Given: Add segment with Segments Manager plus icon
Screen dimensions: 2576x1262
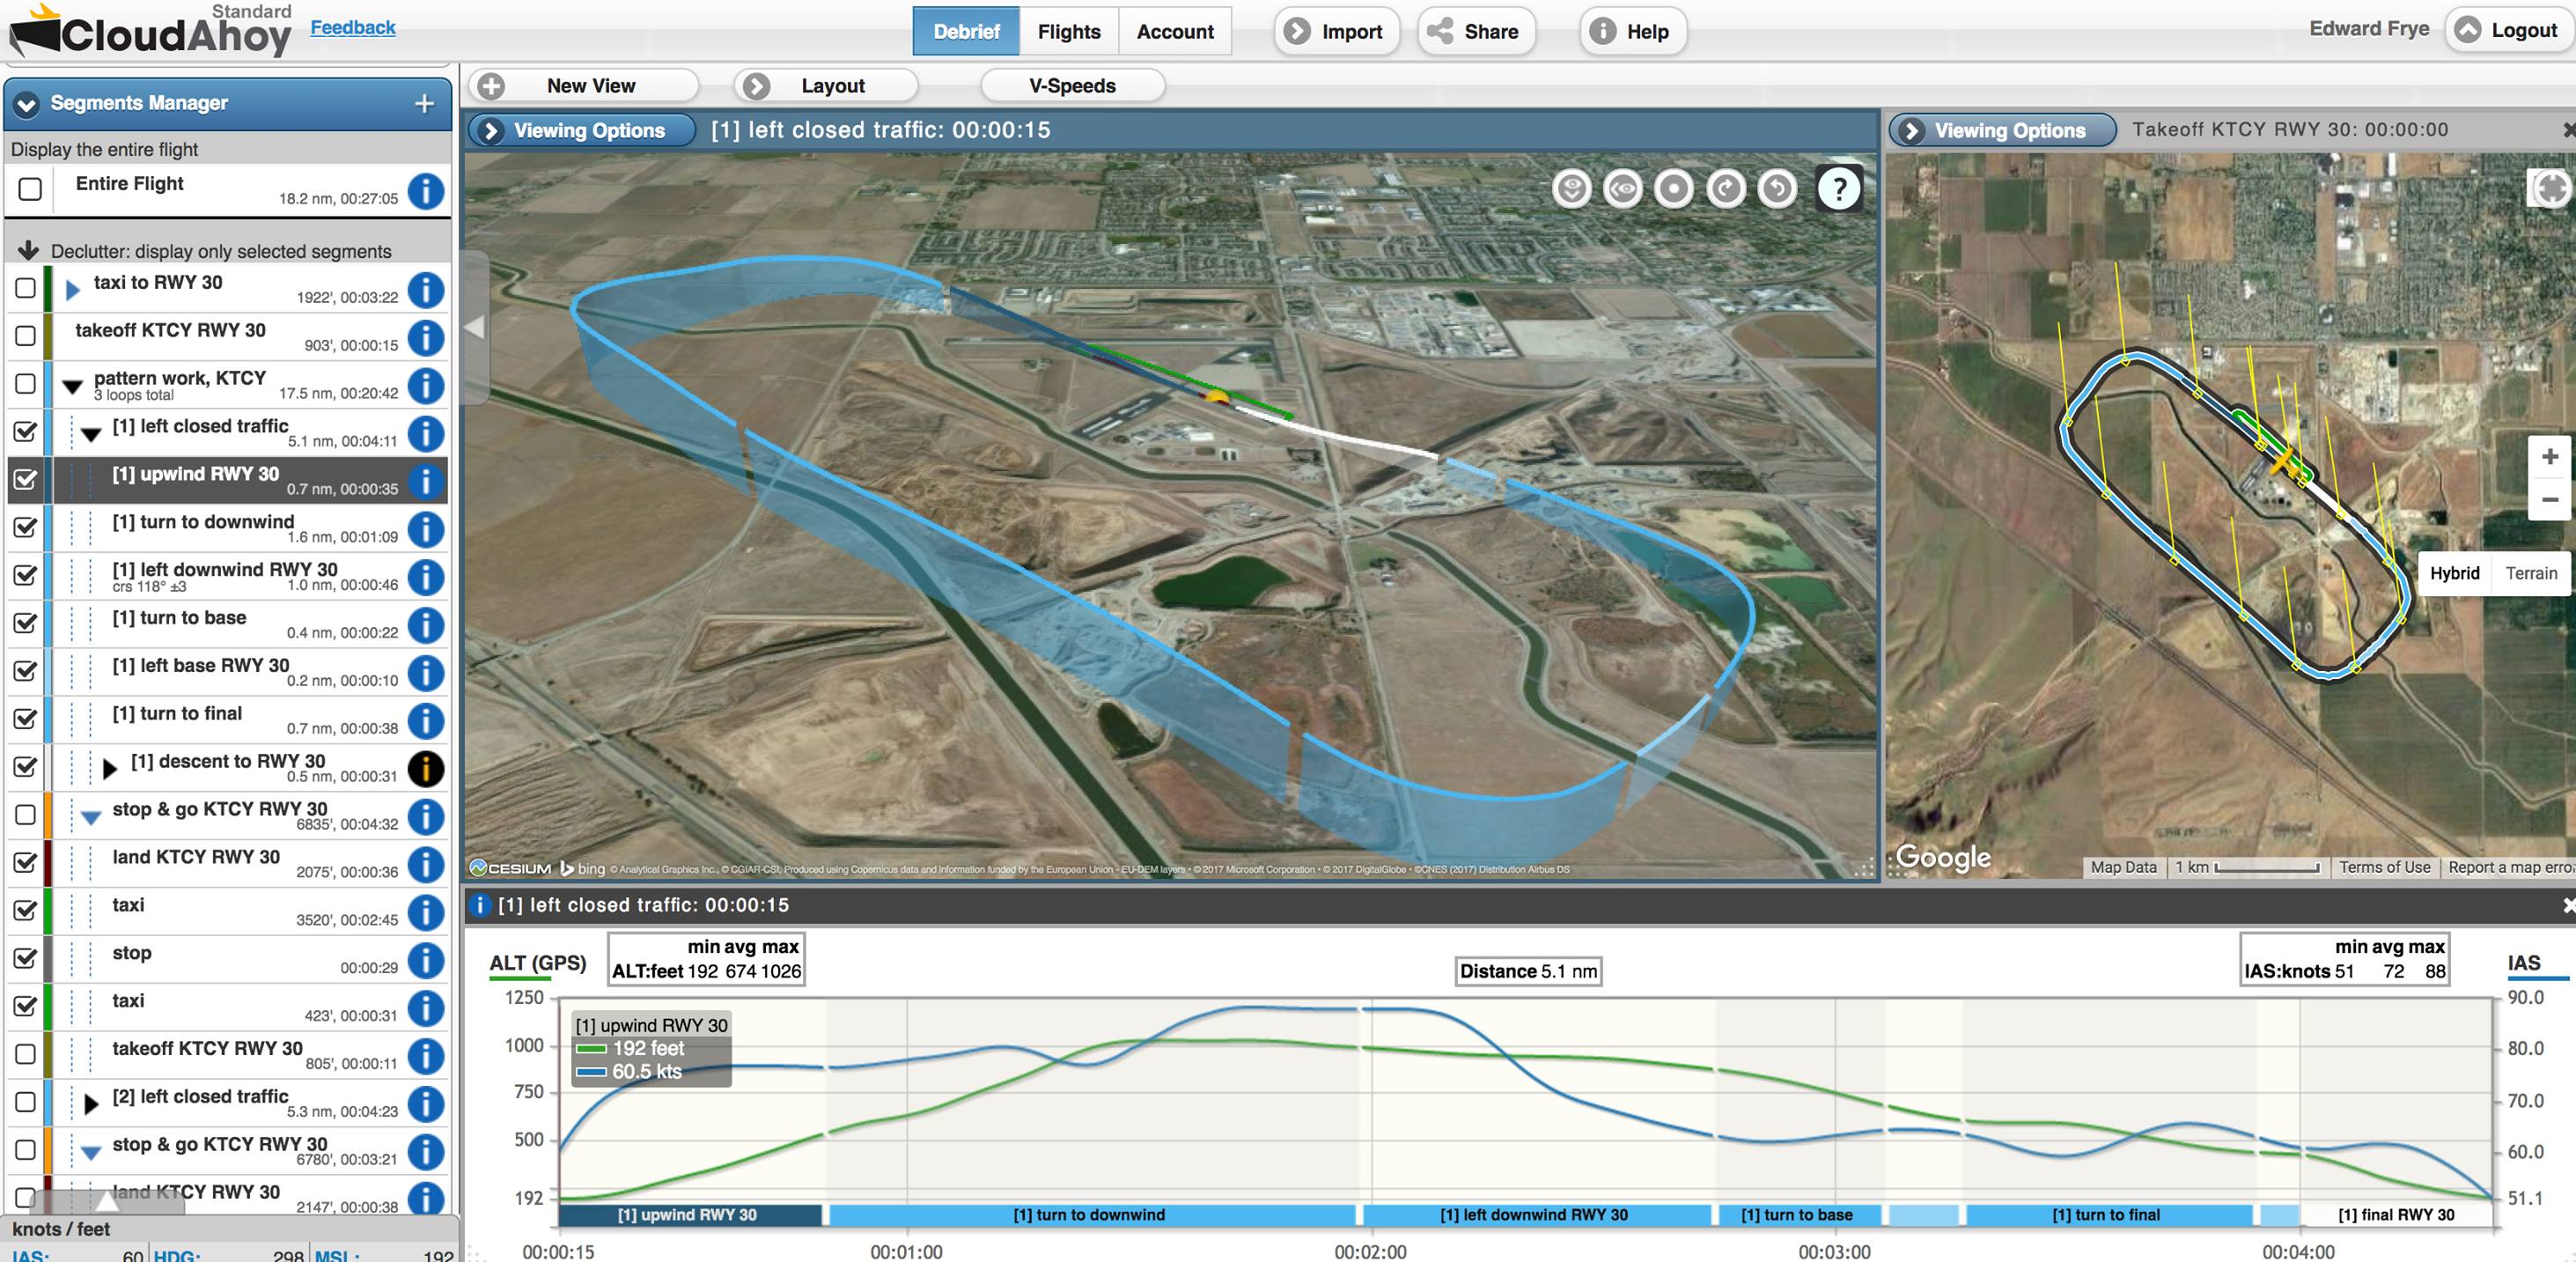Looking at the screenshot, I should click(x=424, y=103).
